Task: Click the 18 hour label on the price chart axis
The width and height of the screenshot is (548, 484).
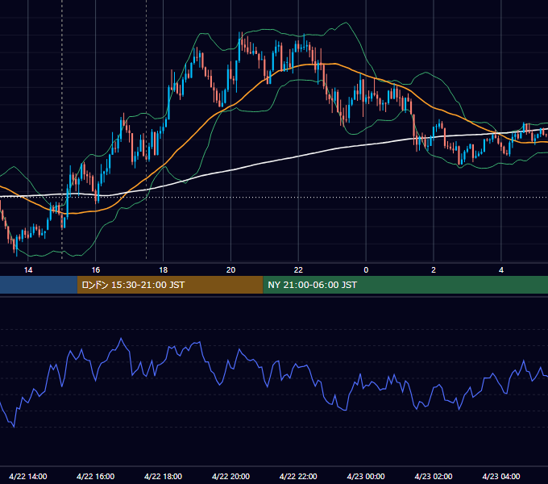Action: click(164, 270)
